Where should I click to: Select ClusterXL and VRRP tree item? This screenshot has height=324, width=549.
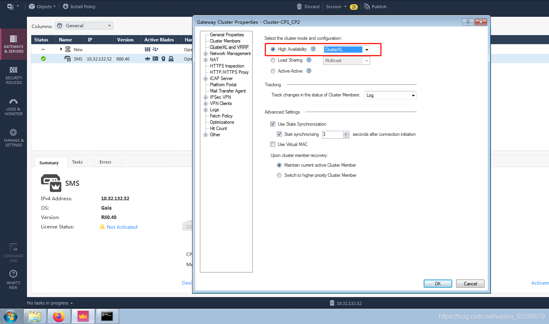pyautogui.click(x=229, y=47)
